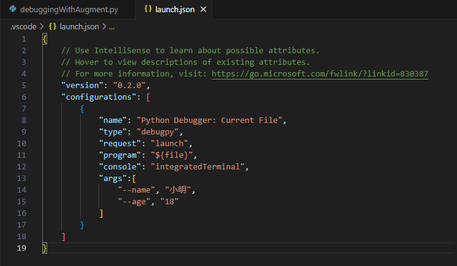Click the "debugpy" value
457x266 pixels.
(157, 132)
